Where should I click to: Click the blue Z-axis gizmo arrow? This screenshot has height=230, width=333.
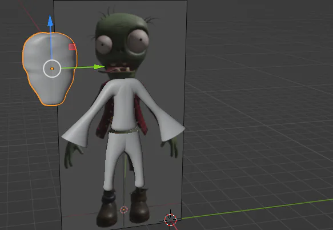pyautogui.click(x=50, y=21)
